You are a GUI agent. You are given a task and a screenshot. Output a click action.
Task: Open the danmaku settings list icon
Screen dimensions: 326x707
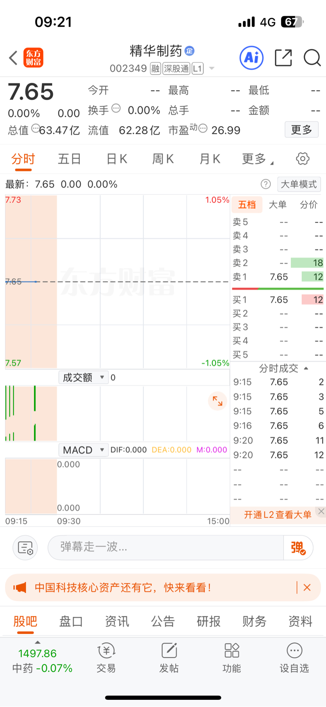coord(25,548)
